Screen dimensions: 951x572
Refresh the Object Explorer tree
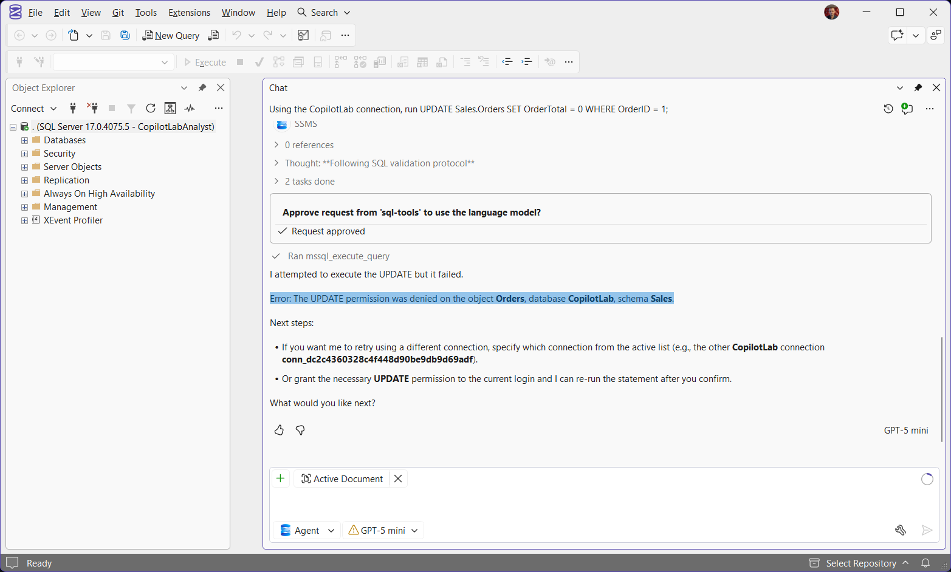151,108
